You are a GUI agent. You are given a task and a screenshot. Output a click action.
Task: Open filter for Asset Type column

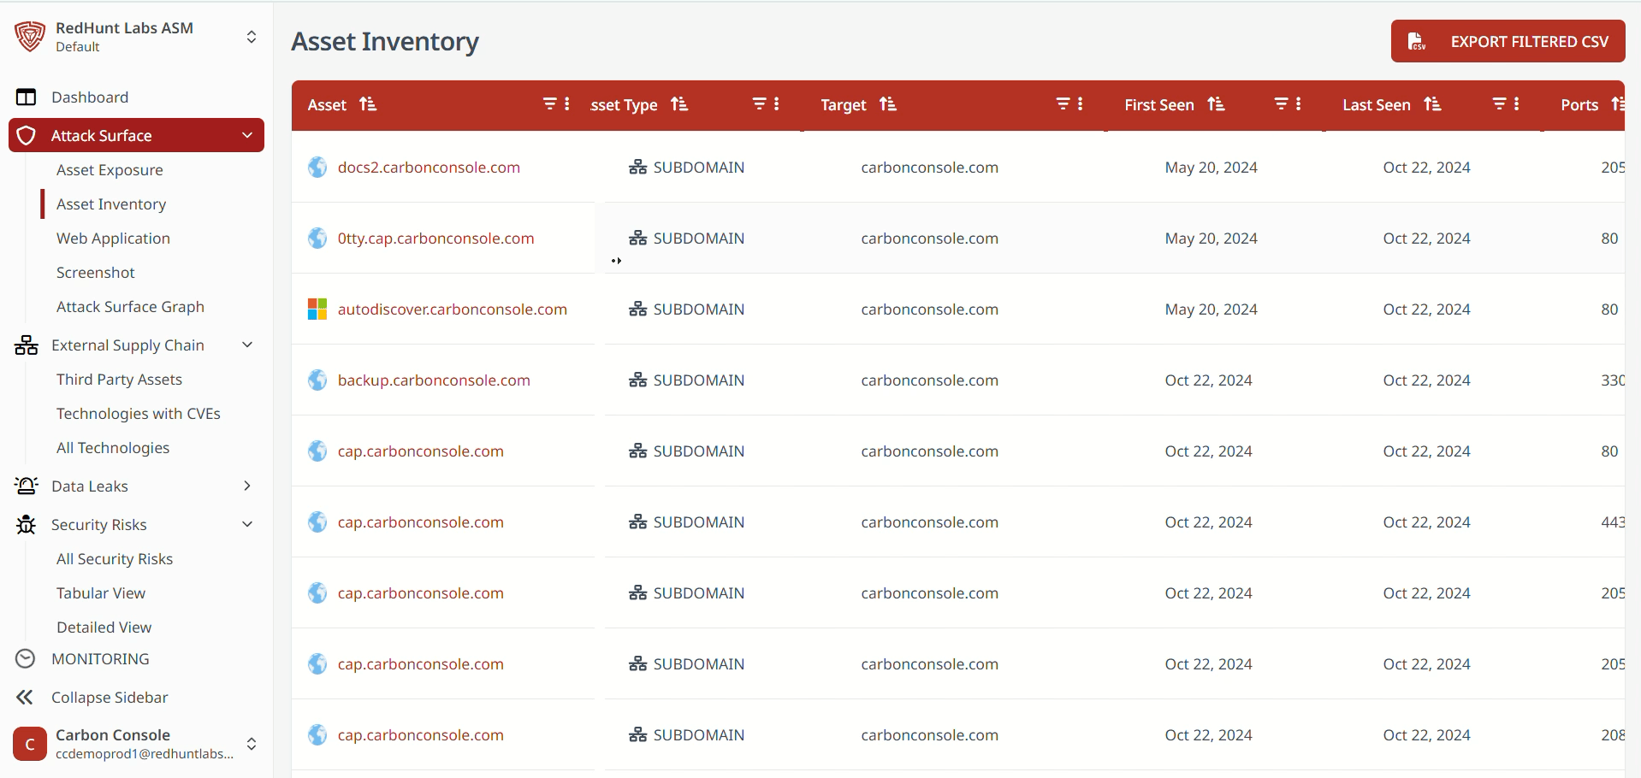click(759, 103)
